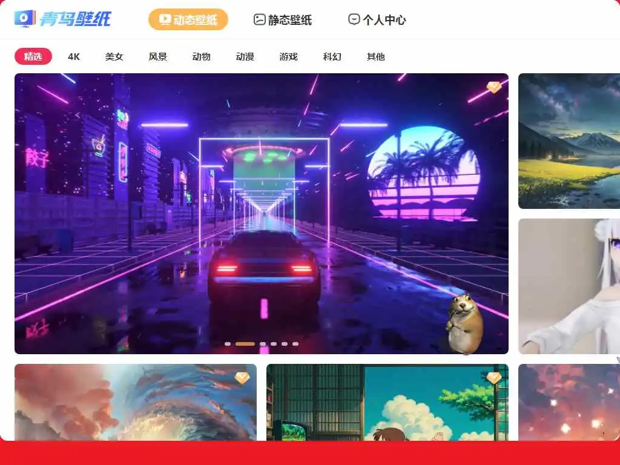620x465 pixels.
Task: Click the 静态壁纸 picture icon
Action: pos(259,19)
